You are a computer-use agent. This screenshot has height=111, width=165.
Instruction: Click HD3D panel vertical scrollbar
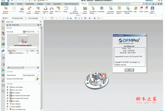(x=41, y=68)
